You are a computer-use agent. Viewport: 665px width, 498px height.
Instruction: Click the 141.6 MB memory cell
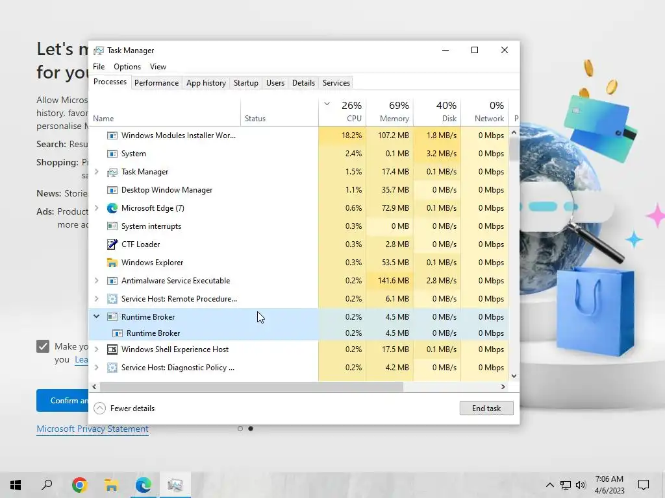[x=390, y=281]
